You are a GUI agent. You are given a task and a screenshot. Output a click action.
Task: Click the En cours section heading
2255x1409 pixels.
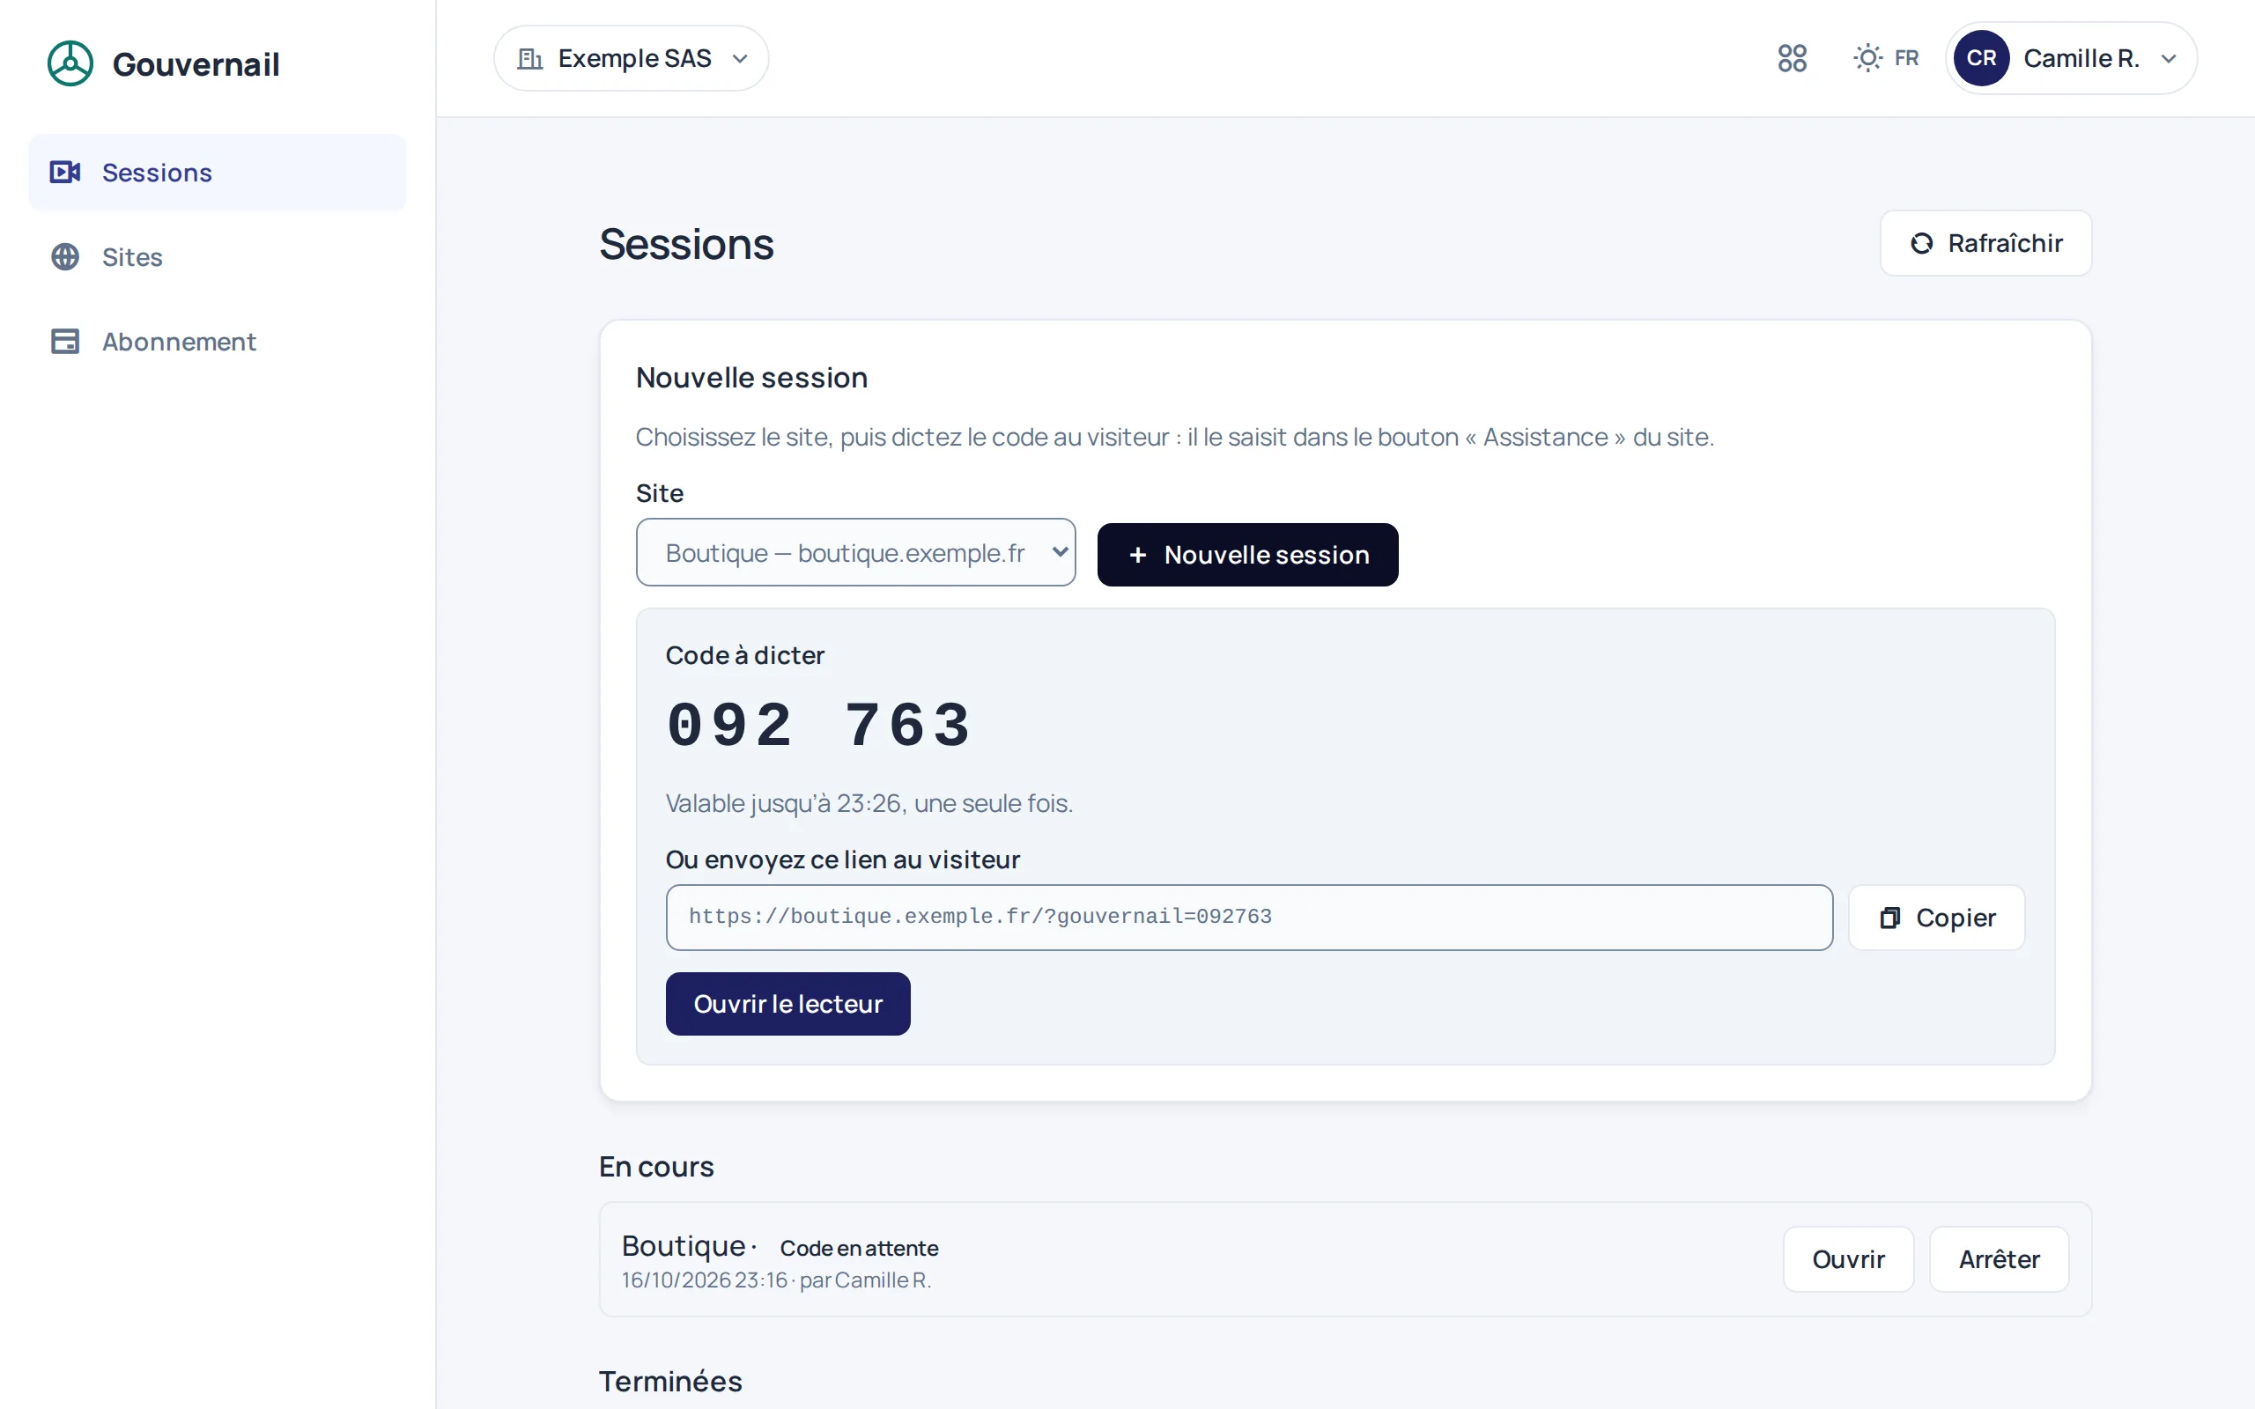pyautogui.click(x=656, y=1167)
